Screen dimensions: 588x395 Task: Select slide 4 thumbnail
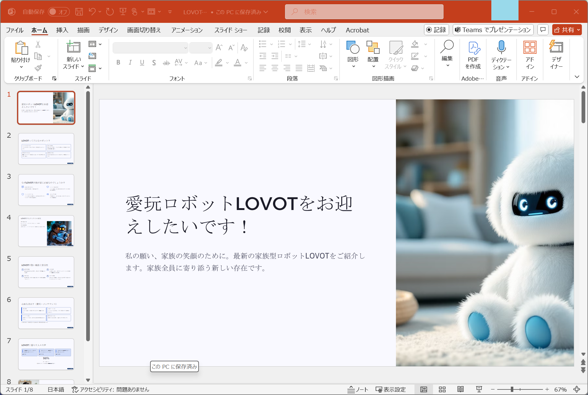pyautogui.click(x=46, y=231)
